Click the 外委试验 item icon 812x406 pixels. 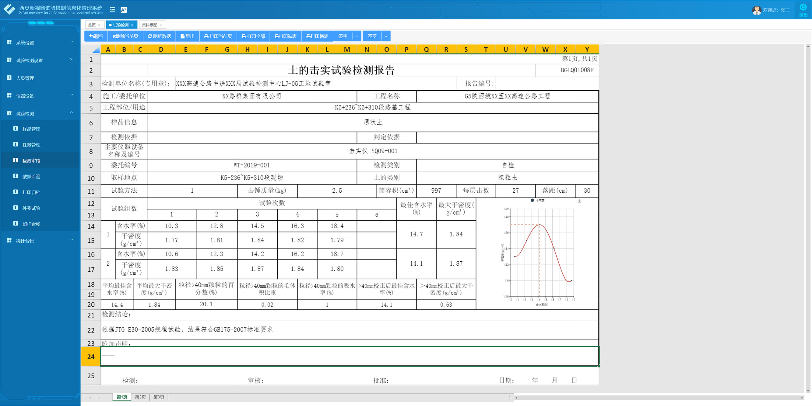(16, 208)
